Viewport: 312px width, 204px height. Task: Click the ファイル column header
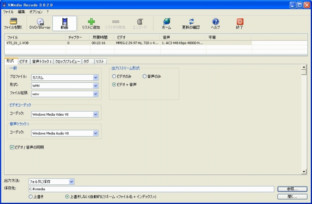point(35,37)
